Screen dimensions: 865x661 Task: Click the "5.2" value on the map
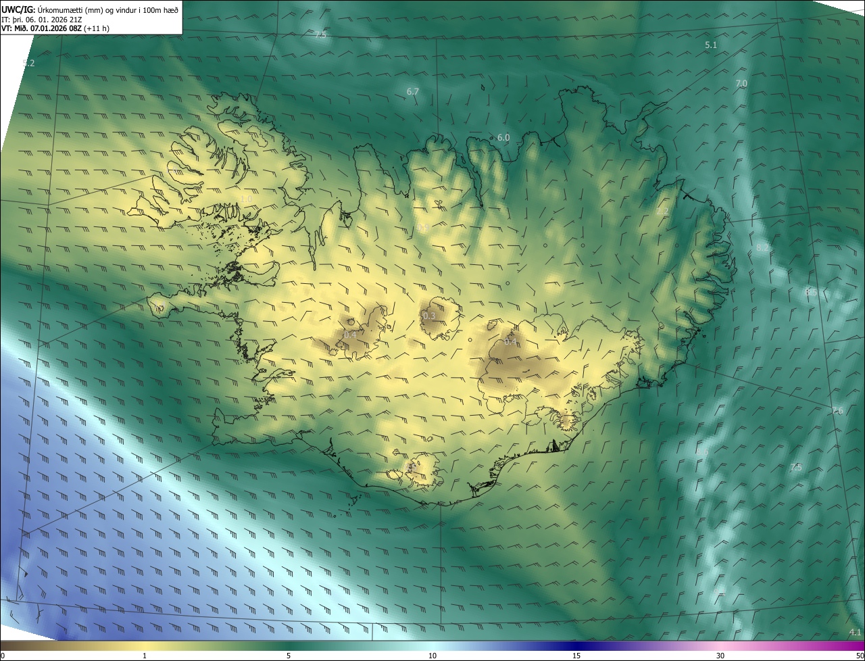[x=28, y=63]
